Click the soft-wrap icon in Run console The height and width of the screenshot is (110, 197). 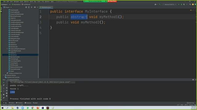(7, 88)
